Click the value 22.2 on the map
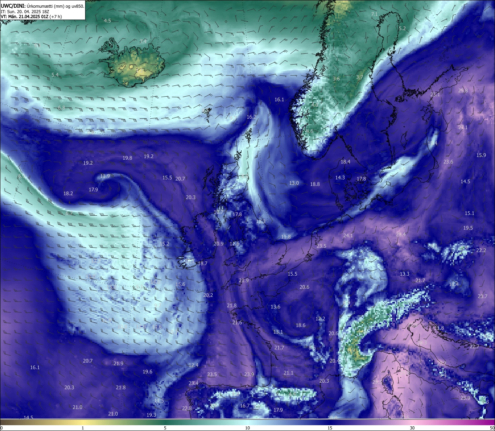 (x=481, y=250)
